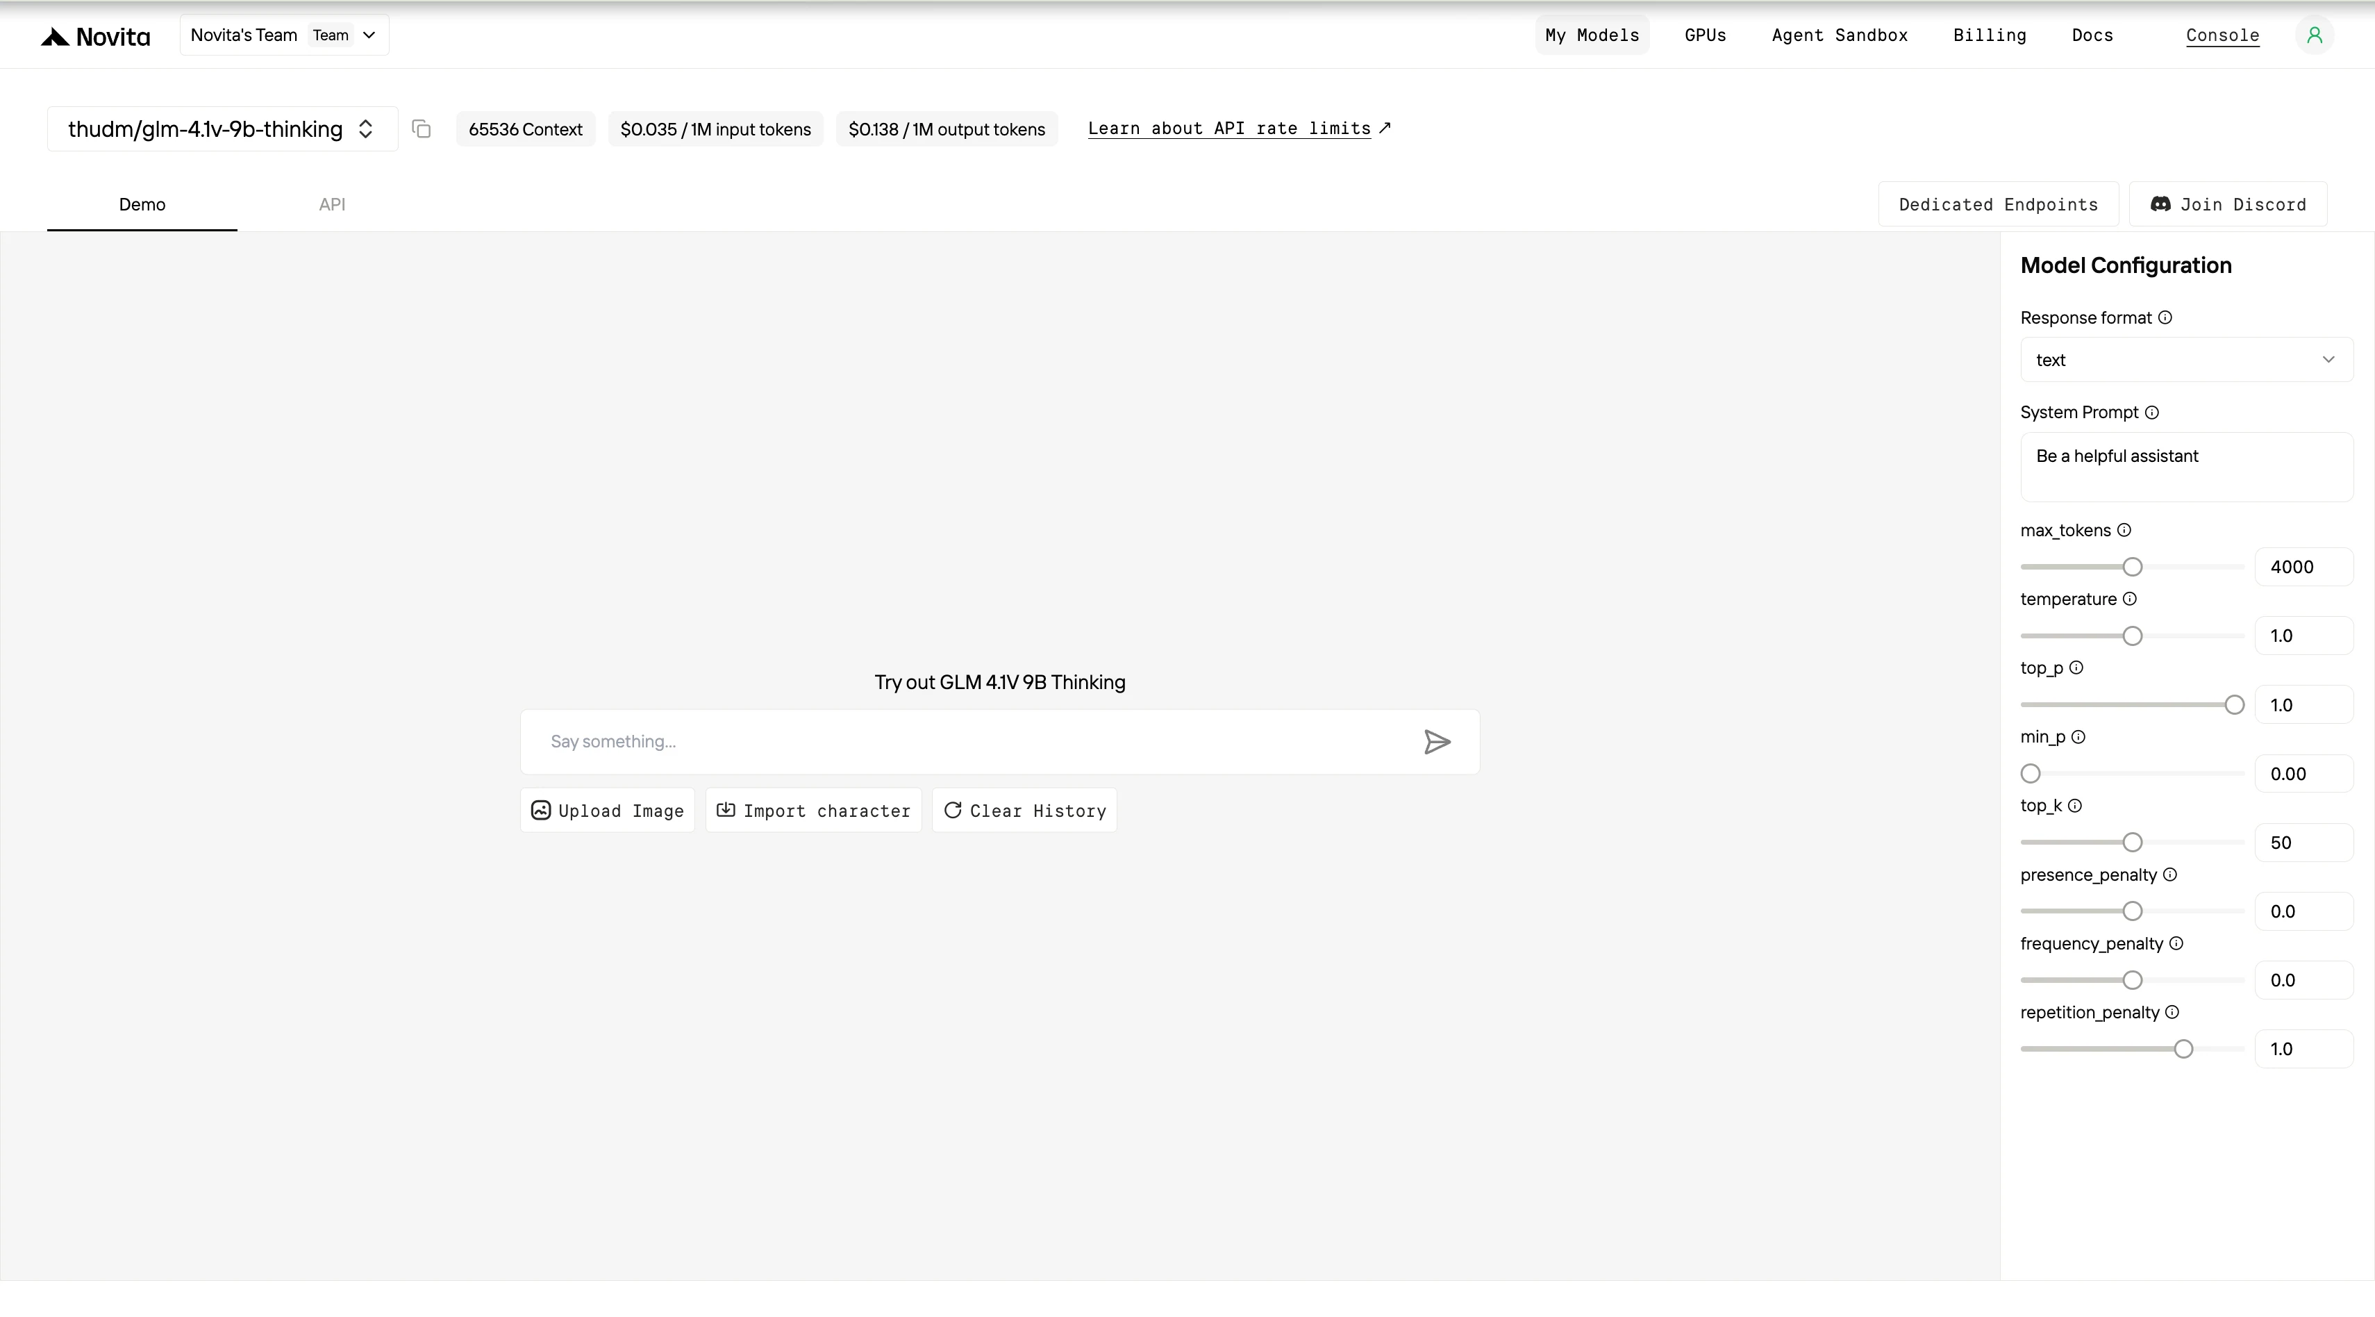
Task: Switch to the API tab
Action: point(332,205)
